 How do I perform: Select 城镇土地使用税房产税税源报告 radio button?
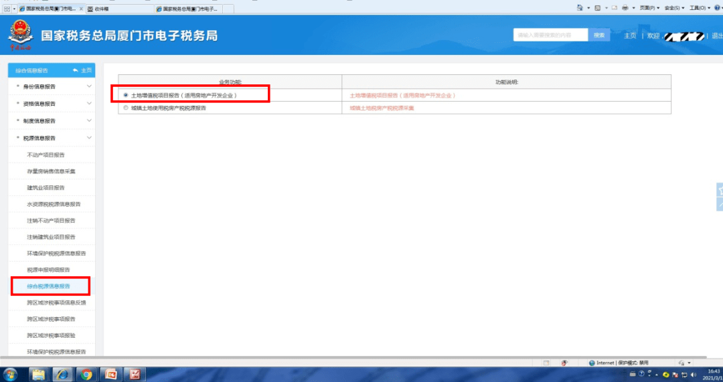(126, 108)
